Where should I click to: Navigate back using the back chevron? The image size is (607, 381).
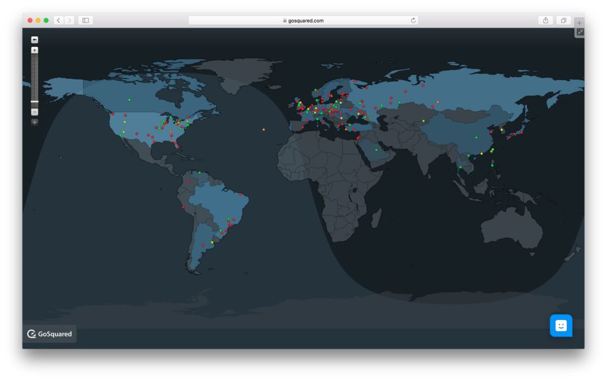click(x=57, y=20)
